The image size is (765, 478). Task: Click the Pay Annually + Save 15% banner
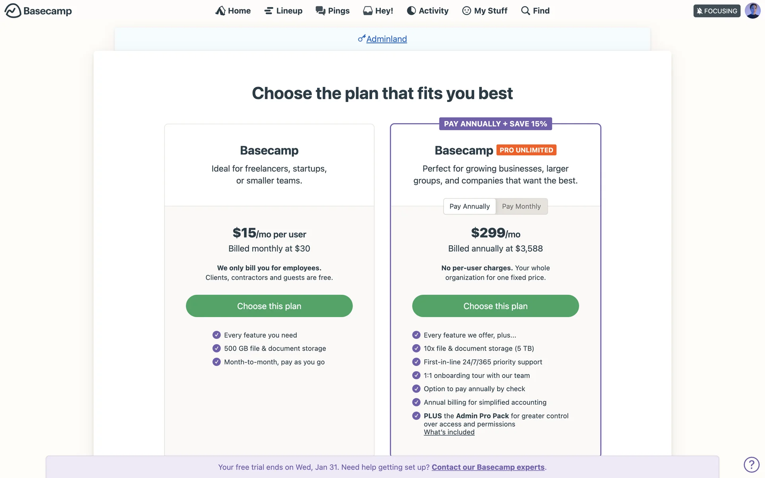pyautogui.click(x=495, y=124)
